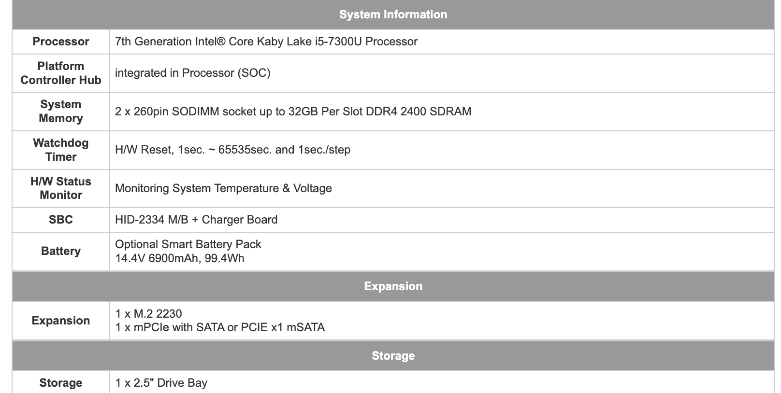The image size is (781, 393).
Task: Click the Storage section header bar
Action: [393, 356]
